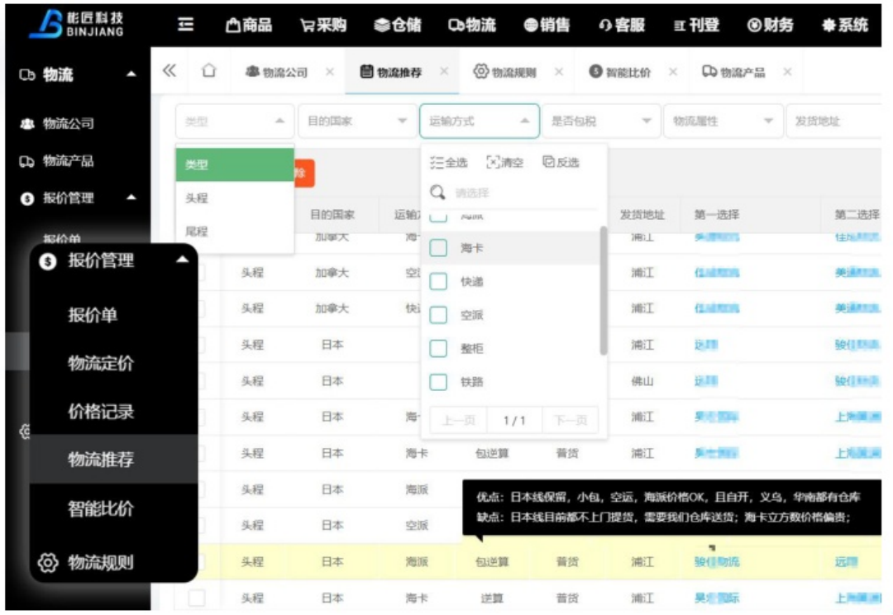
Task: Choose 尾程 option in type list
Action: click(x=235, y=231)
